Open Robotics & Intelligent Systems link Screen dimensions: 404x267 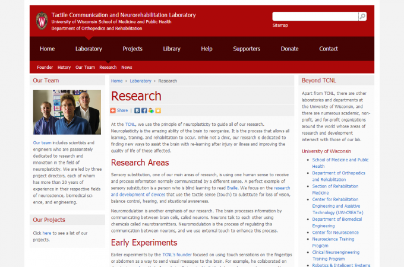click(341, 265)
